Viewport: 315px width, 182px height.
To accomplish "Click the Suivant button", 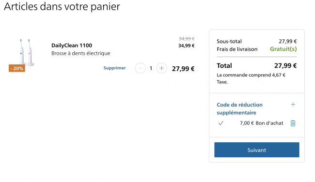I will (x=257, y=150).
